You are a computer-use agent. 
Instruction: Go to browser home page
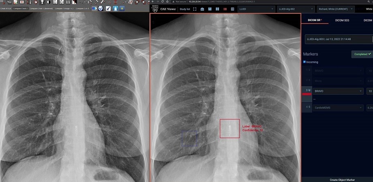point(167,2)
